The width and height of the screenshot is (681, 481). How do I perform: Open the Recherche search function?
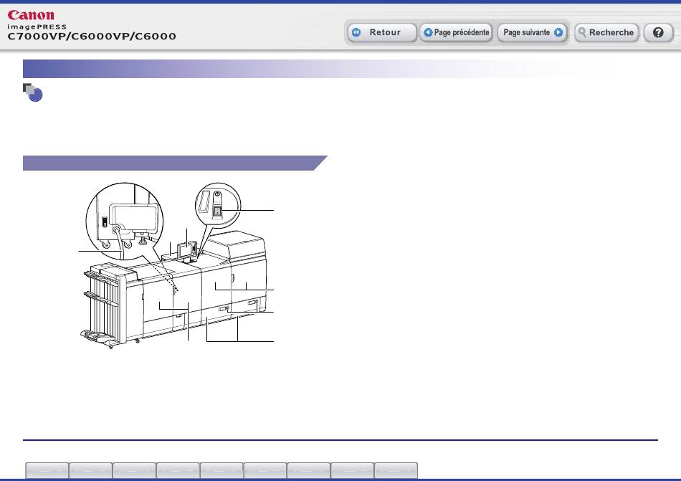[606, 32]
